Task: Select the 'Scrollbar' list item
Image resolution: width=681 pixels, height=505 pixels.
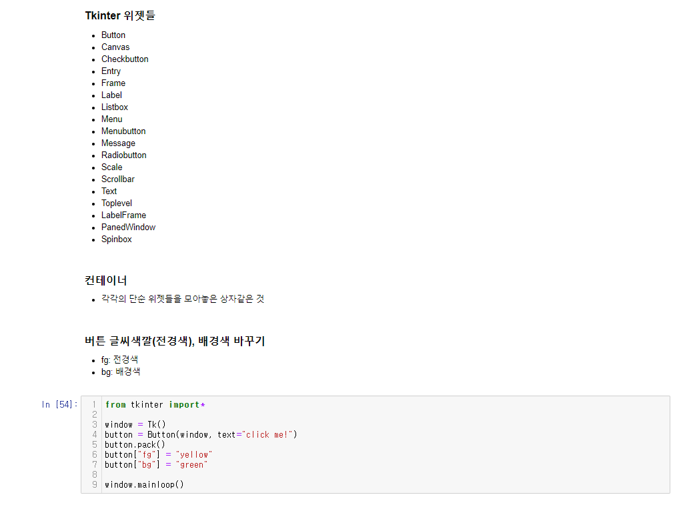Action: (x=118, y=179)
